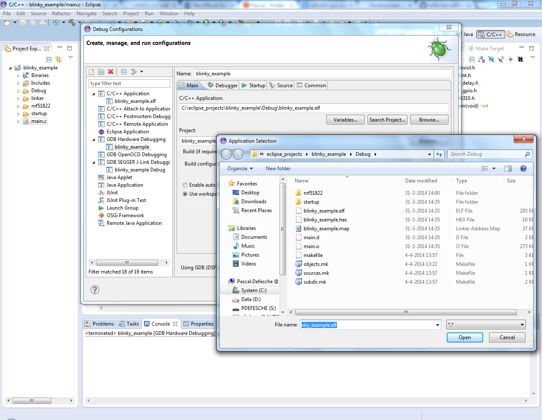
Task: Click the Save icon in Eclipse toolbar
Action: 23,22
